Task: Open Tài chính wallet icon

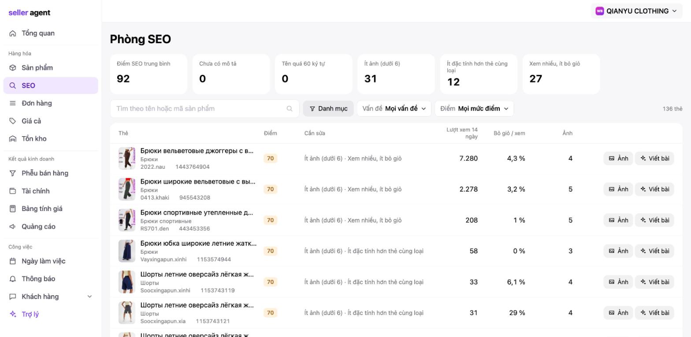Action: coord(13,191)
